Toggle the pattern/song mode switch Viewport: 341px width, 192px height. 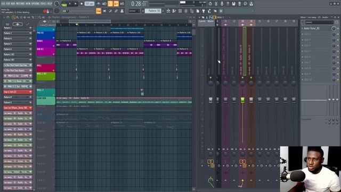pyautogui.click(x=64, y=4)
